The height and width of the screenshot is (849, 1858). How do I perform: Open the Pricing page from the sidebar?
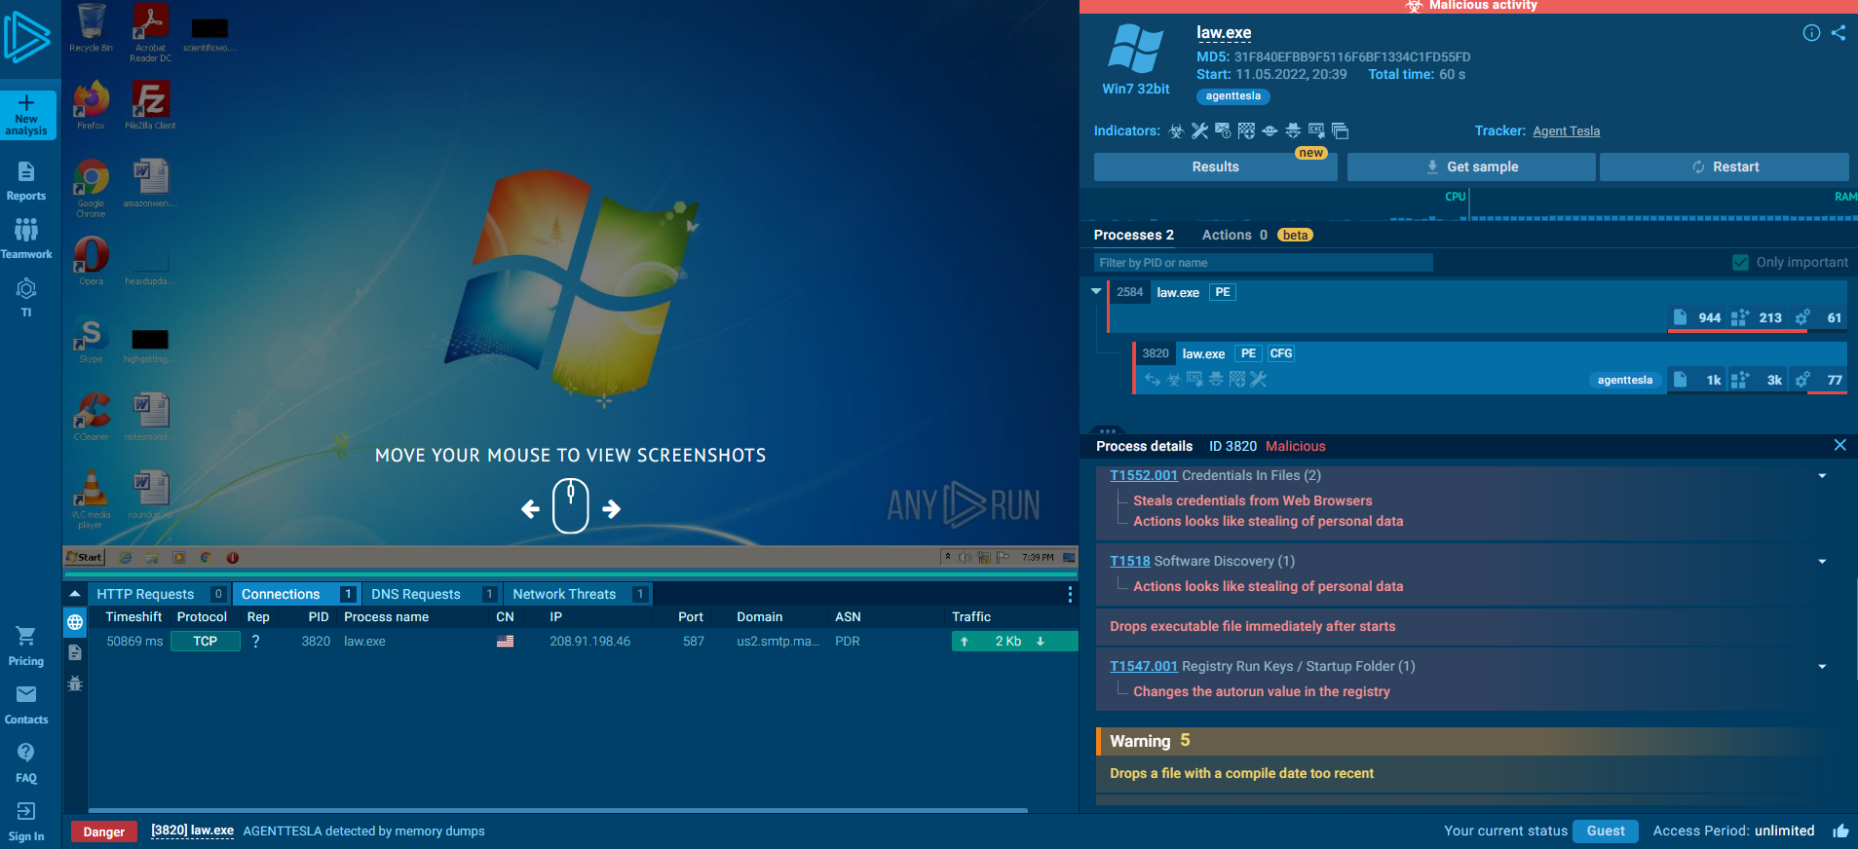click(26, 646)
